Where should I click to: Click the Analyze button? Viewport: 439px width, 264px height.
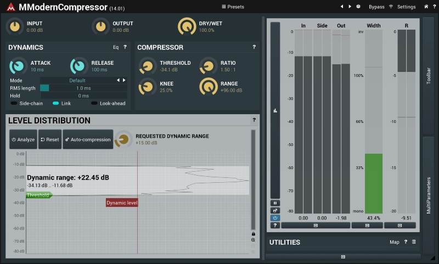click(23, 139)
